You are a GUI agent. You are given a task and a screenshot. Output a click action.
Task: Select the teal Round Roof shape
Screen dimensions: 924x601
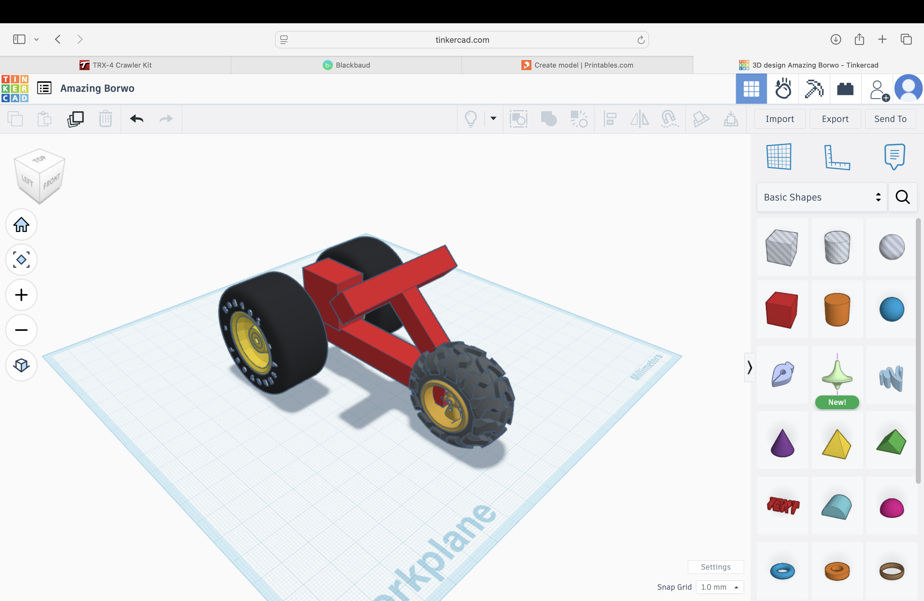tap(837, 505)
